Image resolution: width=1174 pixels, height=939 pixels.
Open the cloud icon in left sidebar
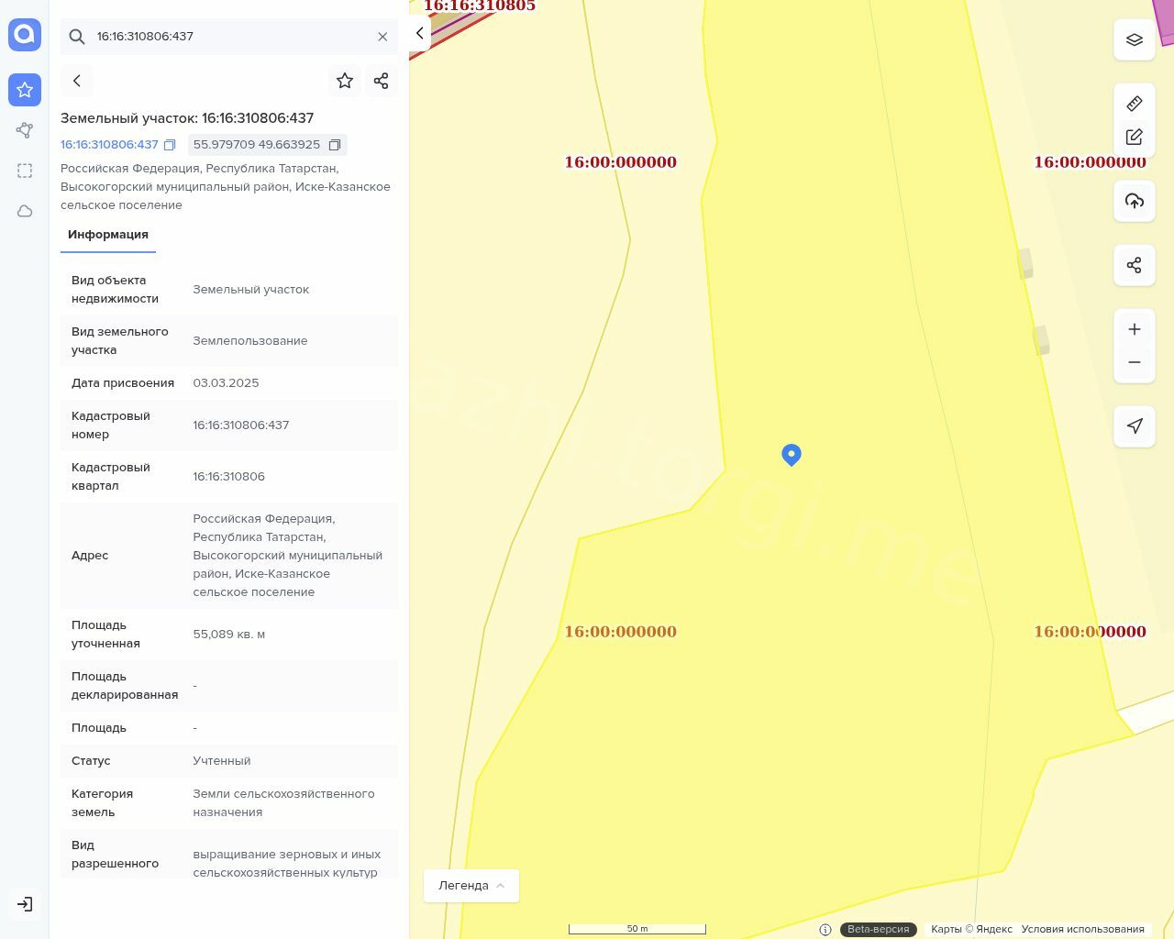(25, 211)
